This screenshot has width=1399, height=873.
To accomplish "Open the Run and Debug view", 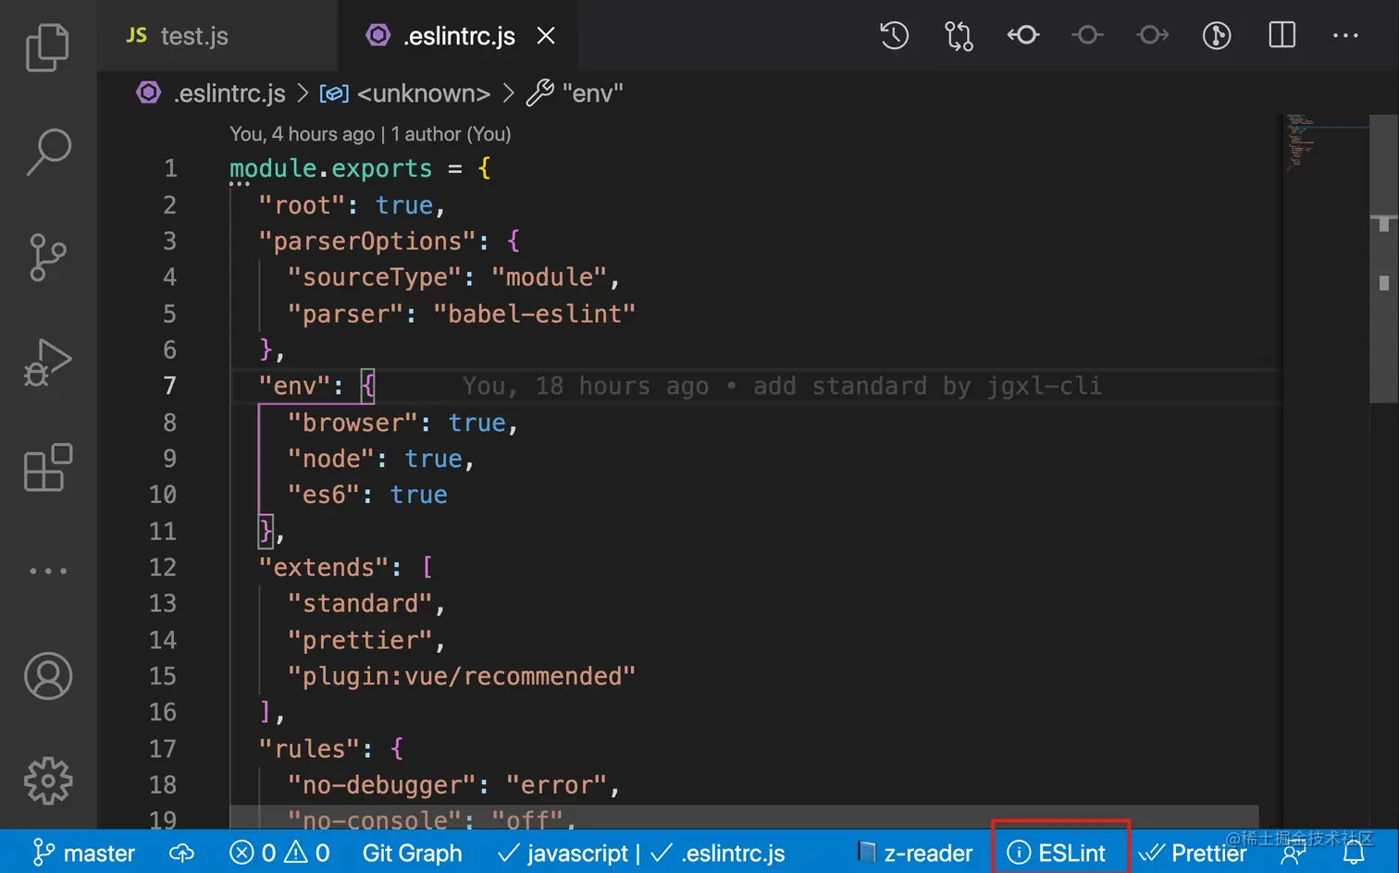I will 47,363.
